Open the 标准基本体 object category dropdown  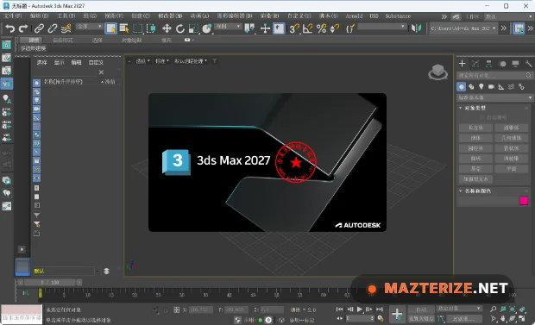(494, 97)
